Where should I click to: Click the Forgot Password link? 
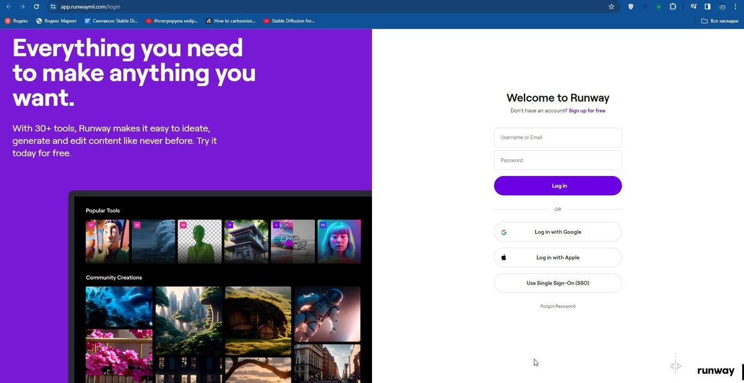point(558,306)
